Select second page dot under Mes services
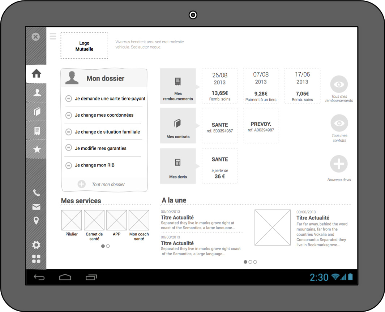The width and height of the screenshot is (385, 312). pyautogui.click(x=108, y=246)
